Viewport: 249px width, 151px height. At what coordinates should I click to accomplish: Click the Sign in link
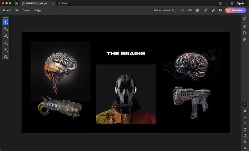pyautogui.click(x=241, y=3)
